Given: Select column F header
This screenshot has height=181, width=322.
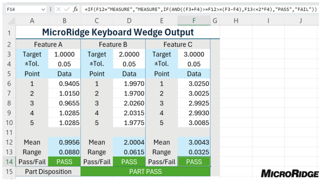Looking at the screenshot, I should tap(194, 21).
